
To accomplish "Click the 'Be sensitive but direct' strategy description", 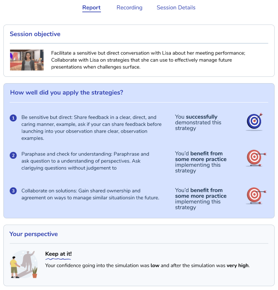I will [x=91, y=127].
